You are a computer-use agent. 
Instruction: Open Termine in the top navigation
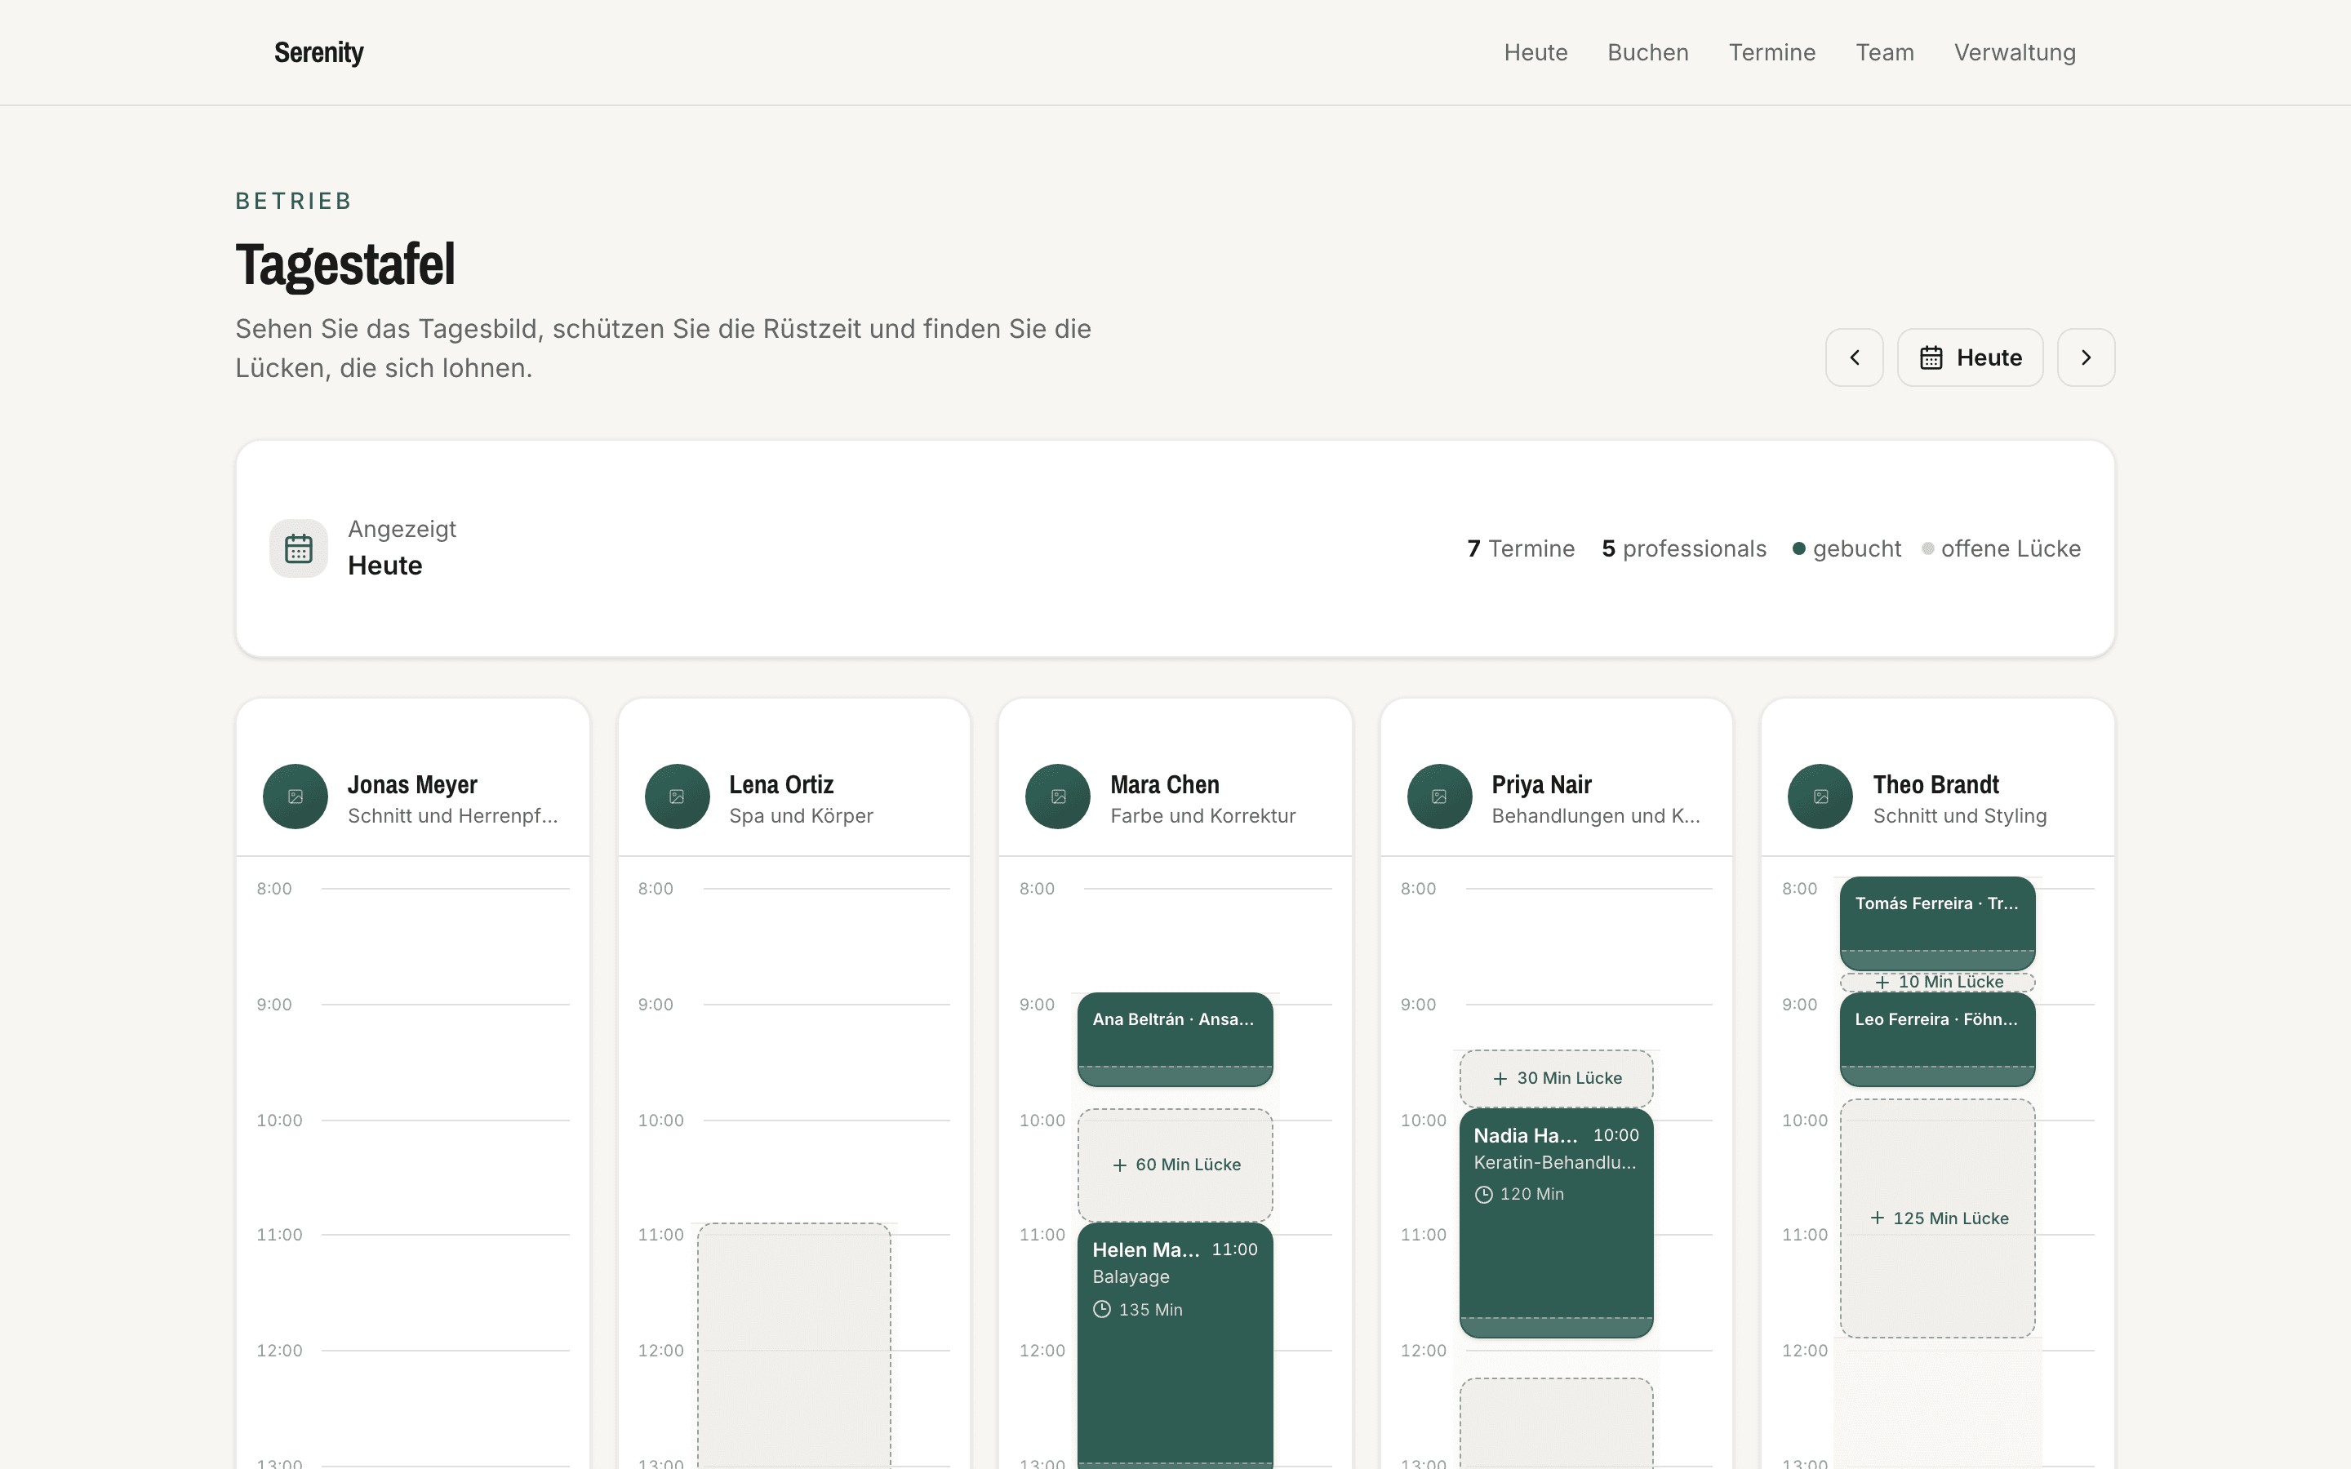(1772, 52)
